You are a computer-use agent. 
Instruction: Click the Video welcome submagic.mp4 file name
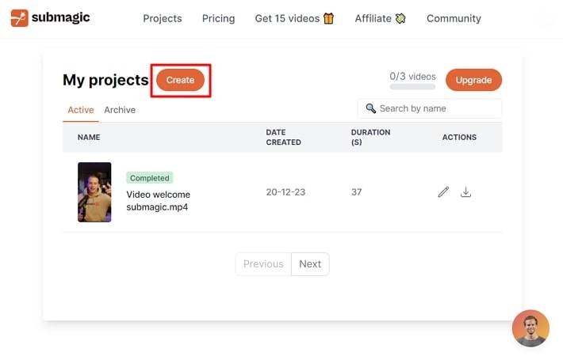(x=159, y=201)
